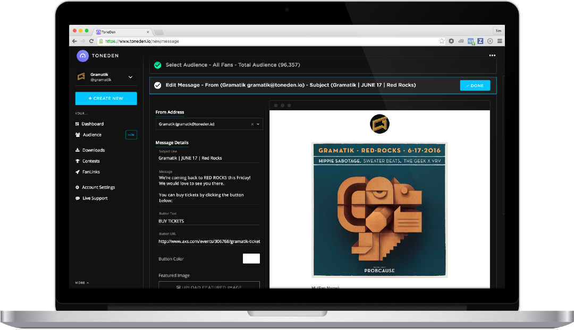Expand the MORE section in sidebar
This screenshot has width=574, height=330.
[82, 283]
